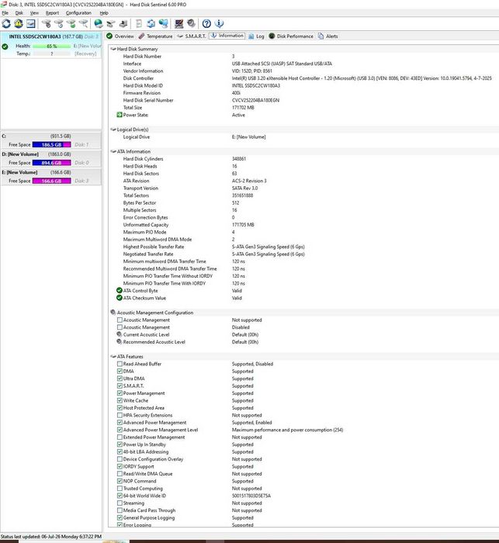This screenshot has width=499, height=543.
Task: Click the blue info about icon in toolbar
Action: click(219, 23)
